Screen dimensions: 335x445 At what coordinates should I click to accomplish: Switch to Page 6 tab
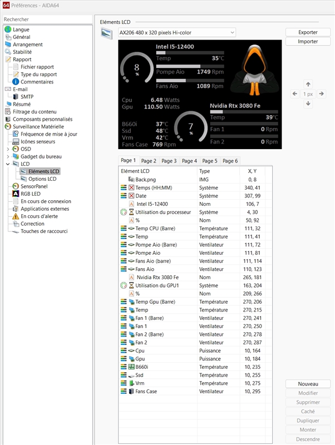(230, 161)
